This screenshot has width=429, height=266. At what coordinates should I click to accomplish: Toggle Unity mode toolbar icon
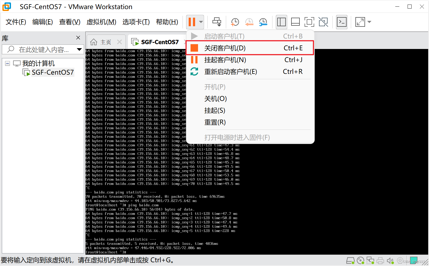tap(323, 22)
